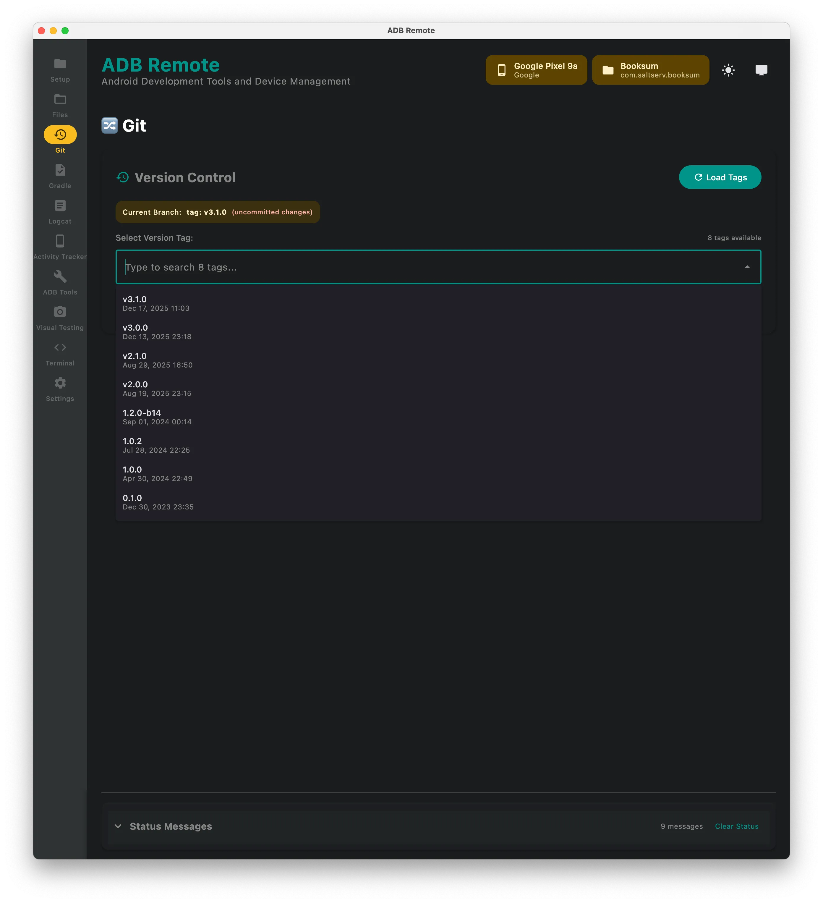823x903 pixels.
Task: Open the Booksum package selector
Action: 650,70
